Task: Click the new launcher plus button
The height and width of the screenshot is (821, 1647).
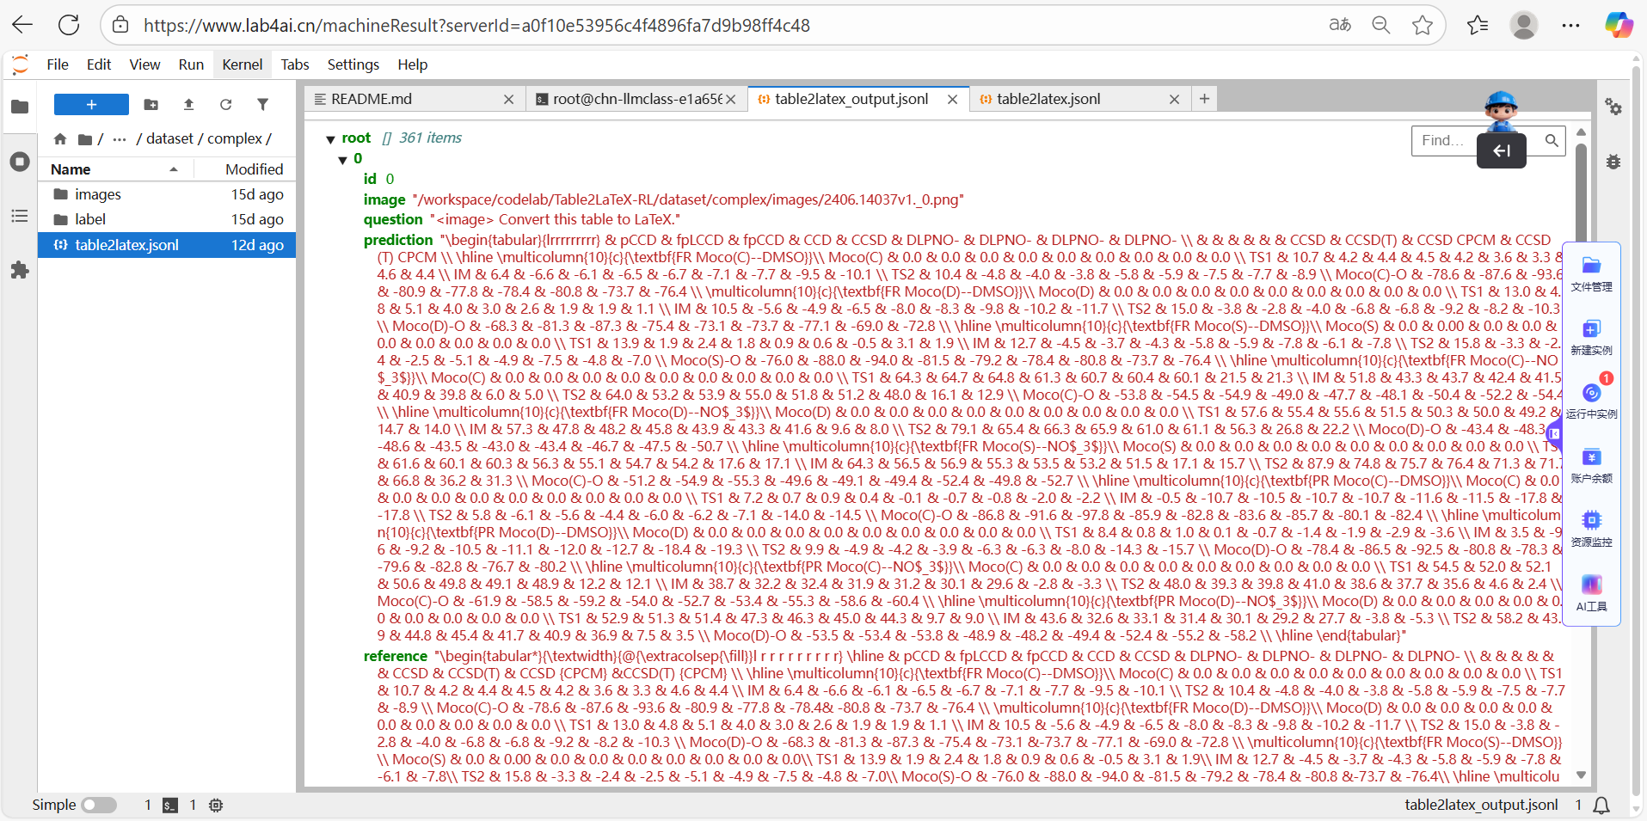Action: 91,105
